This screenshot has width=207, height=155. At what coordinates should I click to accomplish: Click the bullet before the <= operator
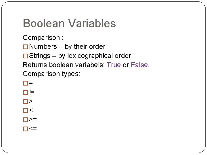(25, 129)
